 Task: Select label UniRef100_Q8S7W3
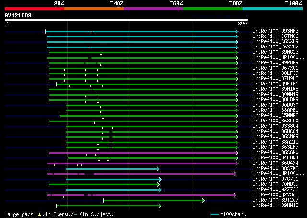click(275, 169)
